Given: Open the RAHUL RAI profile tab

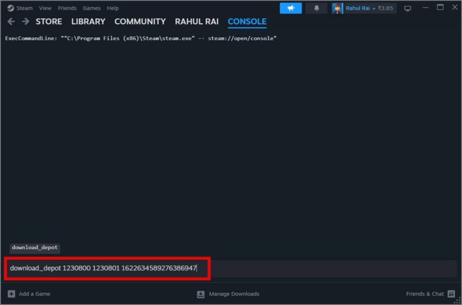Looking at the screenshot, I should pos(197,21).
